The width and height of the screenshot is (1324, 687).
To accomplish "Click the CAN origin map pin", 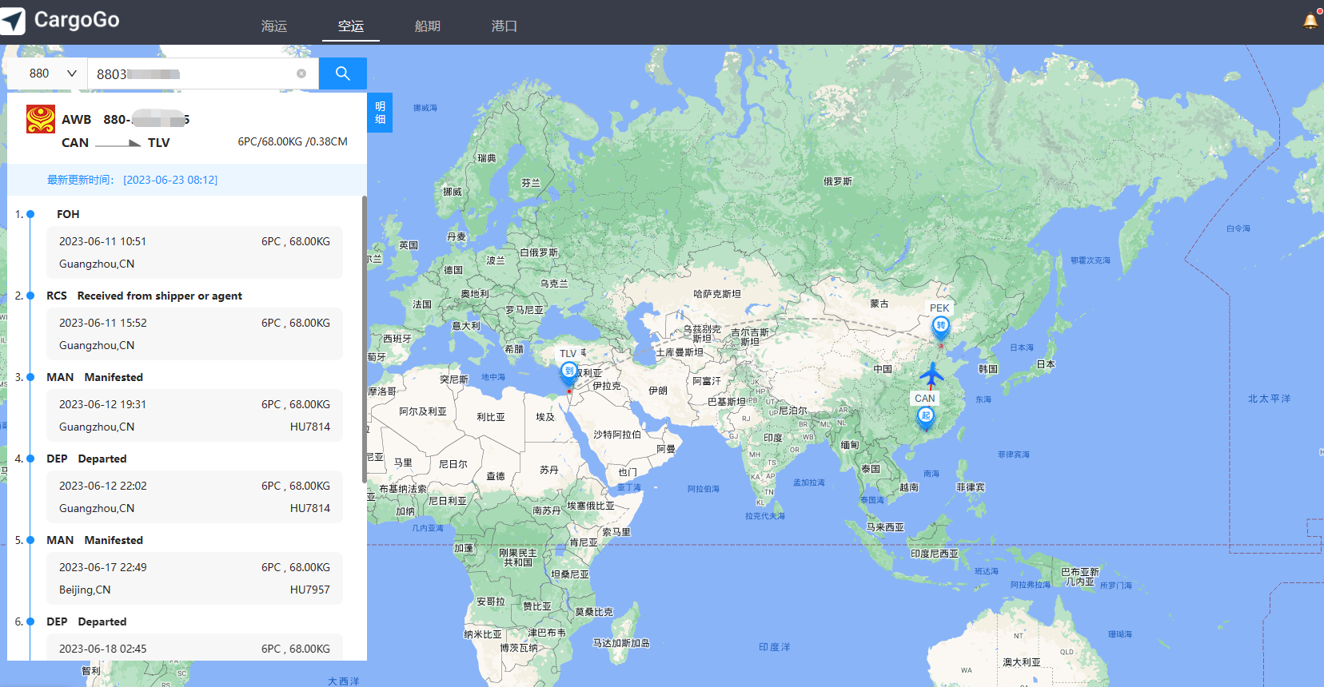I will [x=925, y=417].
